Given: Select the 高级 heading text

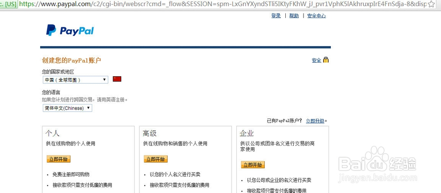Looking at the screenshot, I should (149, 133).
